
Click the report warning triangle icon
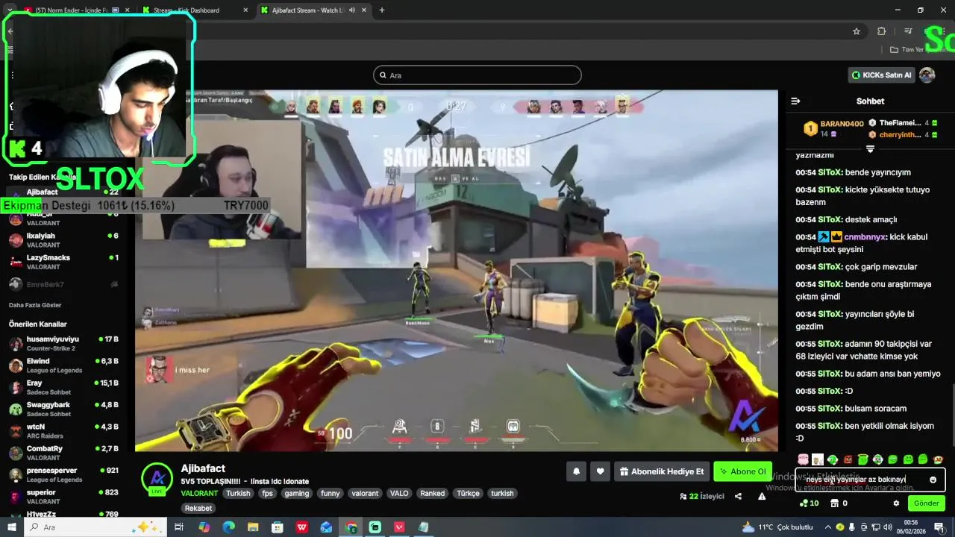(762, 496)
